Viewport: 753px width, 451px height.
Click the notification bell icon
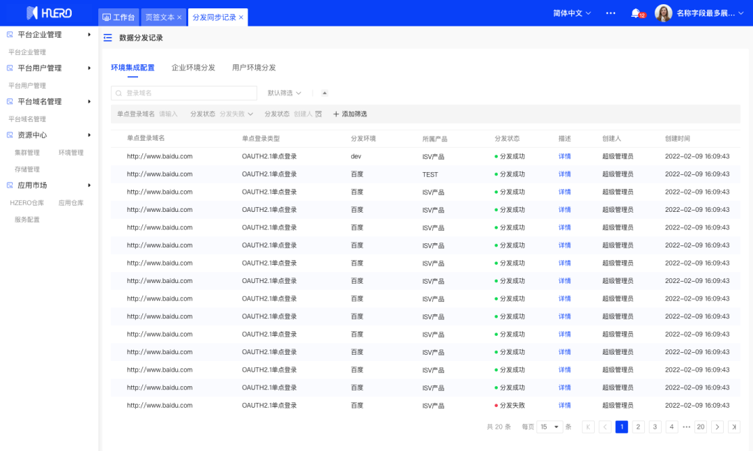click(635, 13)
